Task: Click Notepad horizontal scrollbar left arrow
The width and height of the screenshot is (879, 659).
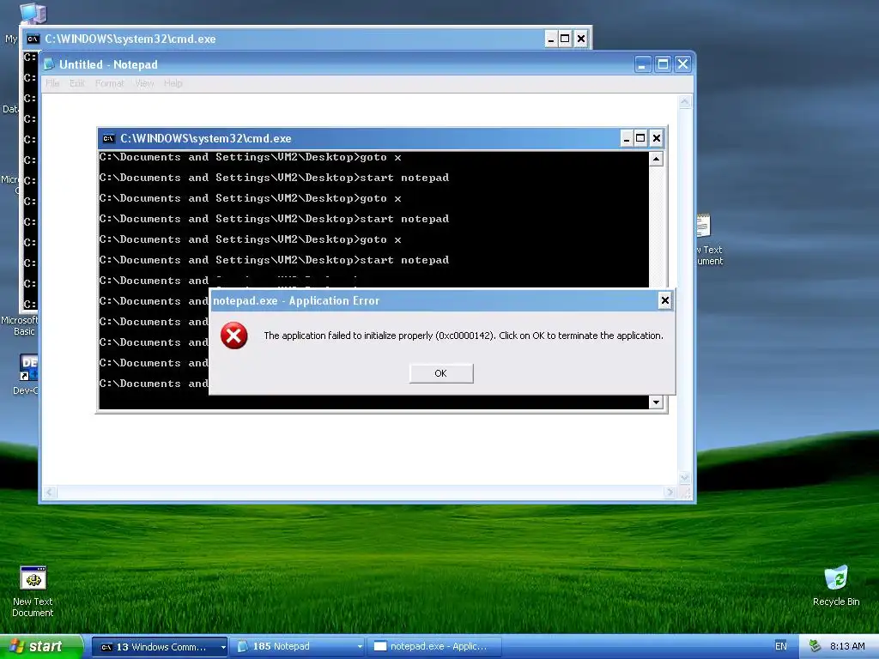Action: point(50,492)
